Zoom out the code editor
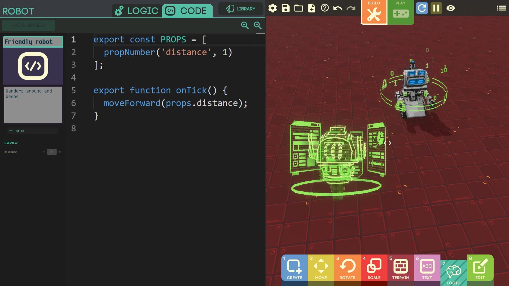 click(x=258, y=25)
